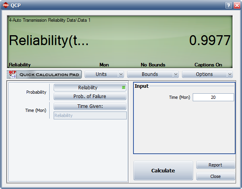Viewport: 242px width, 189px height.
Task: Open the Options menu button
Action: (204, 74)
